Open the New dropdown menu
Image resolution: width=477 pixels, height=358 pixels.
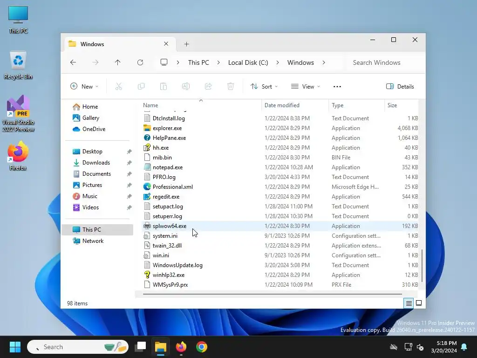point(85,86)
